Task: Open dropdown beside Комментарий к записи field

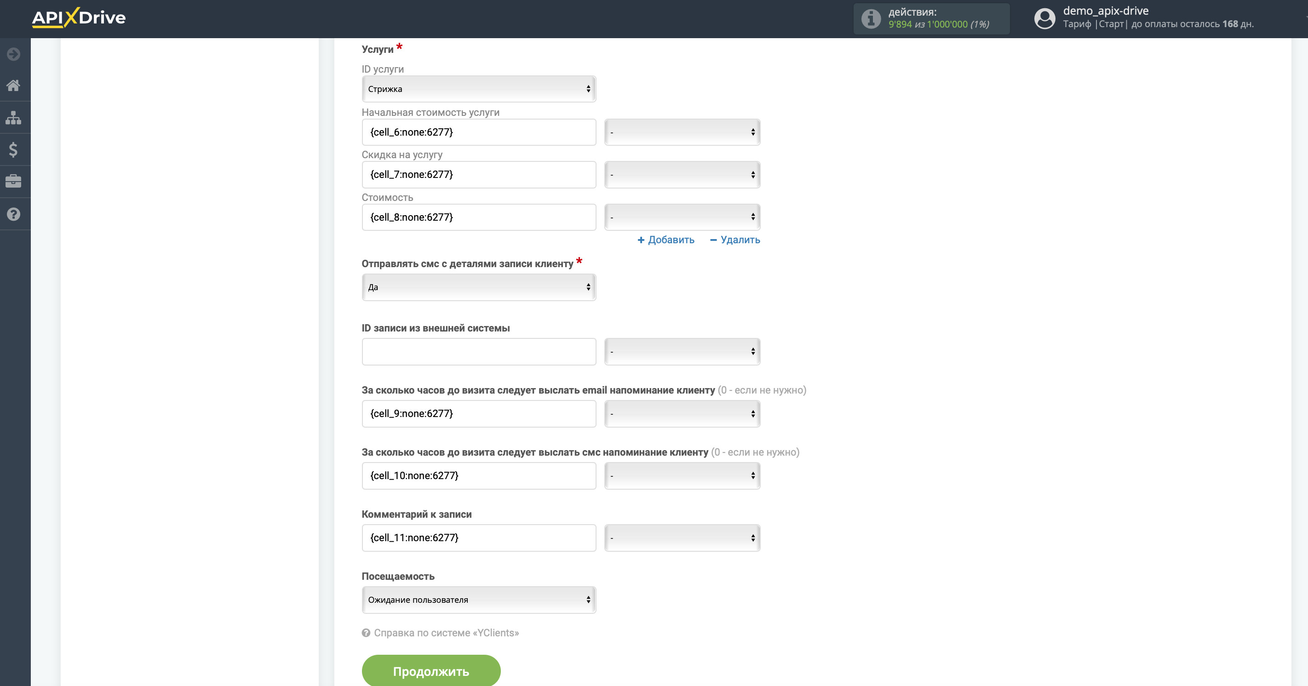Action: 682,537
